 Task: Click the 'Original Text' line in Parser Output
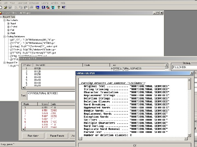tap(126, 86)
